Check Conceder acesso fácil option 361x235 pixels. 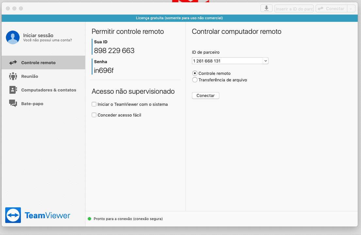pos(94,115)
